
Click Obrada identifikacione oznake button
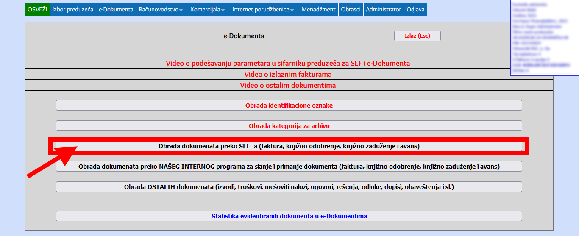coord(289,106)
